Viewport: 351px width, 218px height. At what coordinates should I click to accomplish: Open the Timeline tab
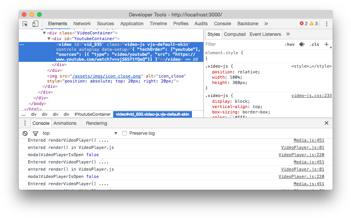click(x=158, y=24)
